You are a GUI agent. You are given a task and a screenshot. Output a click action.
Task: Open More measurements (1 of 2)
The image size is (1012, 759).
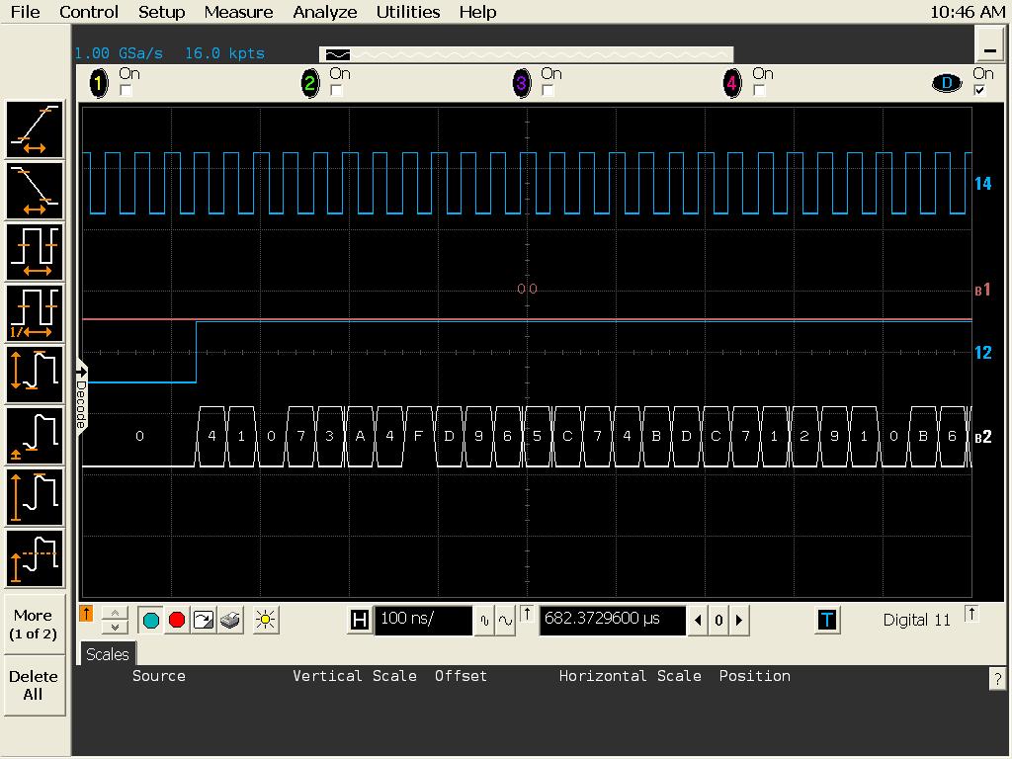coord(33,624)
